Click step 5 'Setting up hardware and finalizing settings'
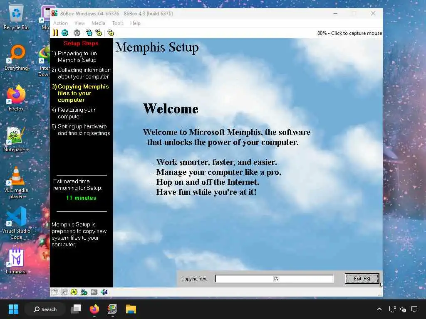 pyautogui.click(x=81, y=130)
